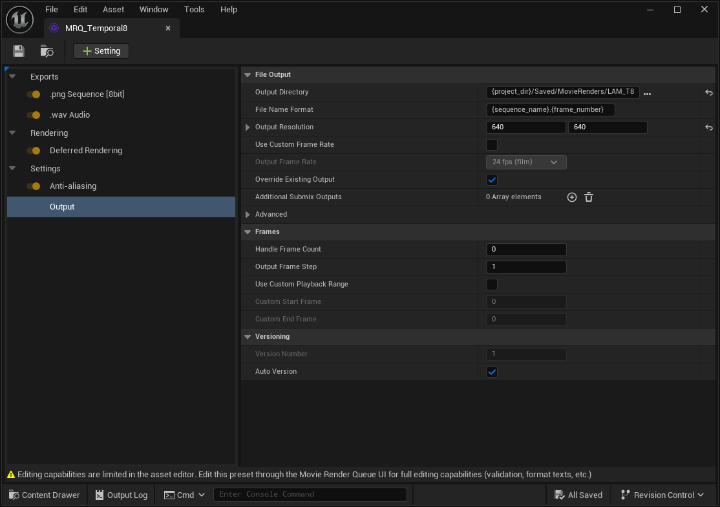
Task: Click the Output Directory path field
Action: [562, 92]
